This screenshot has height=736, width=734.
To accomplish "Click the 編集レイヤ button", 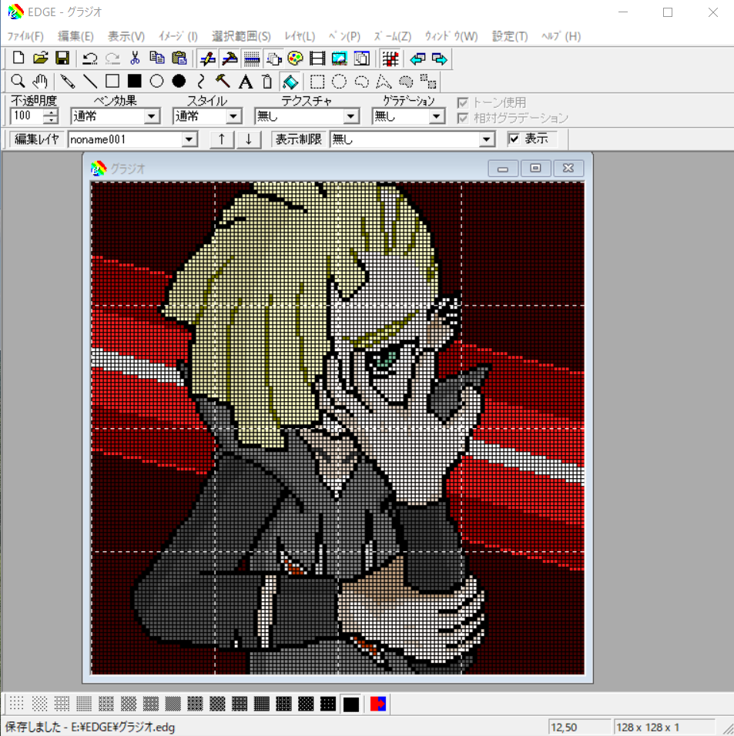I will click(37, 139).
